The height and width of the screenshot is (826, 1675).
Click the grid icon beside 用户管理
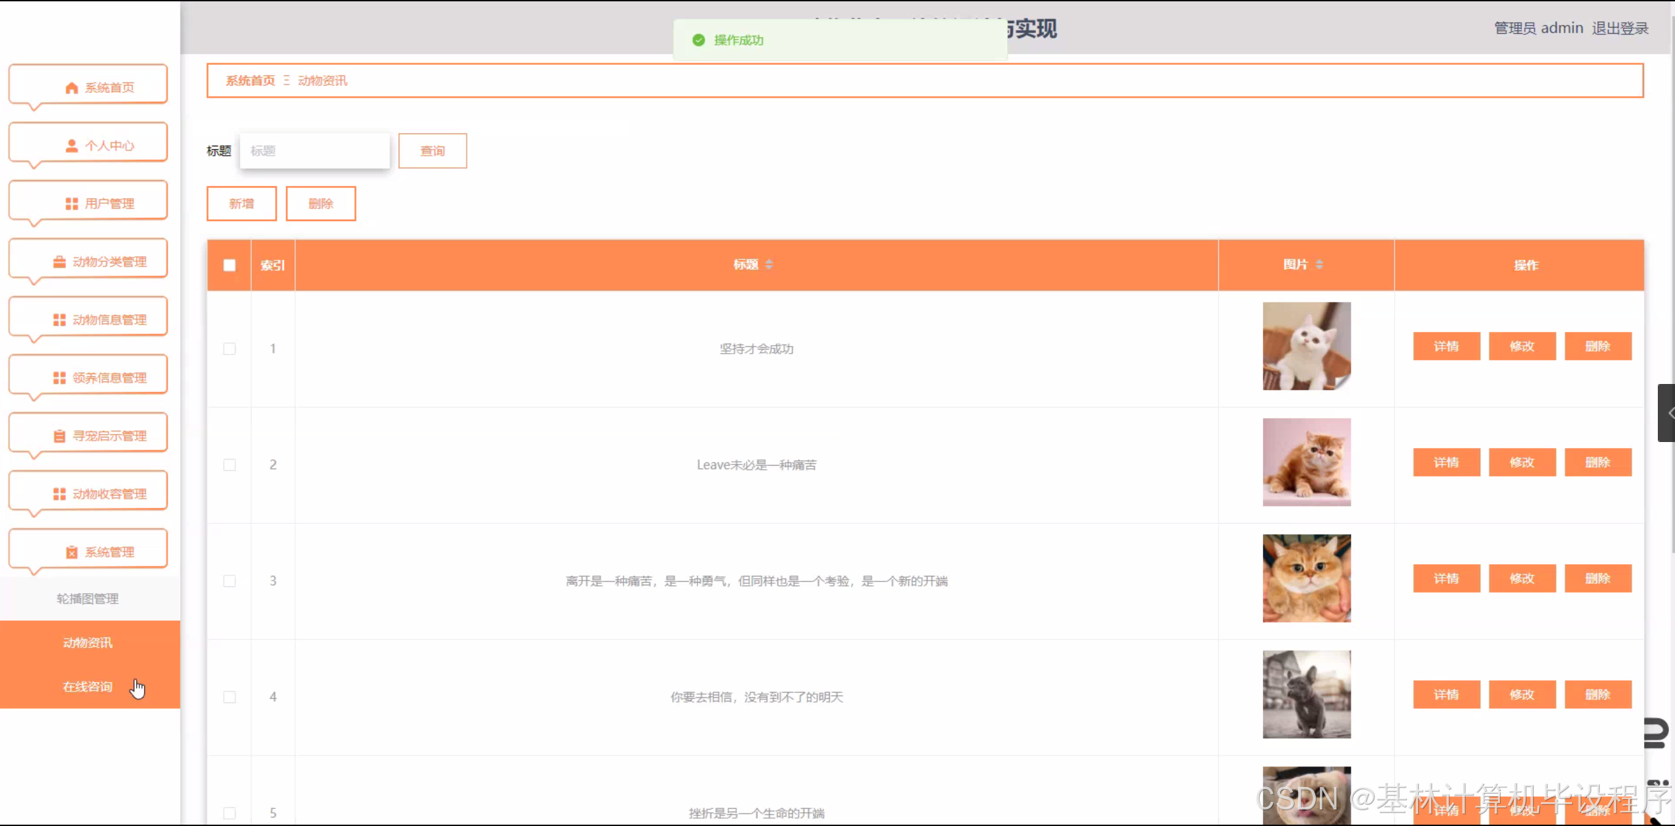tap(72, 204)
